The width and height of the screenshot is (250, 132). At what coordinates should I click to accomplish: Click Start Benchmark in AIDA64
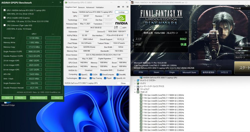(38, 98)
